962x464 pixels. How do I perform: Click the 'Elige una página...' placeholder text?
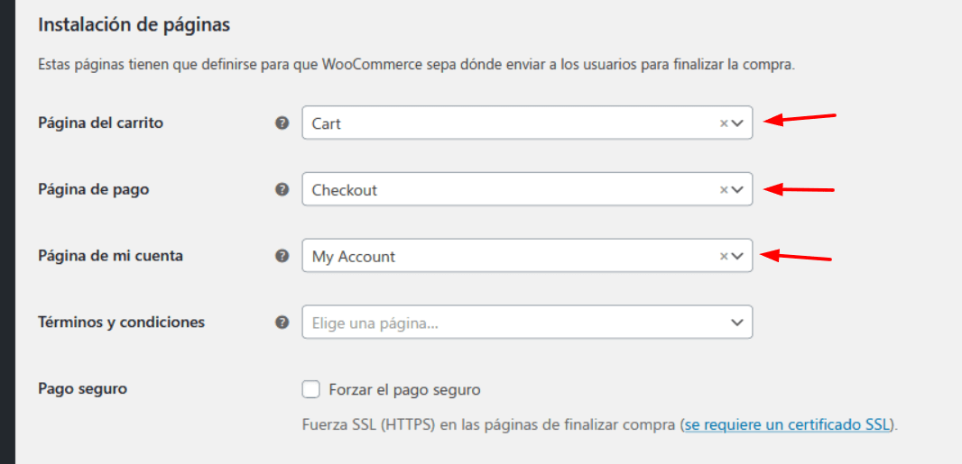point(375,323)
